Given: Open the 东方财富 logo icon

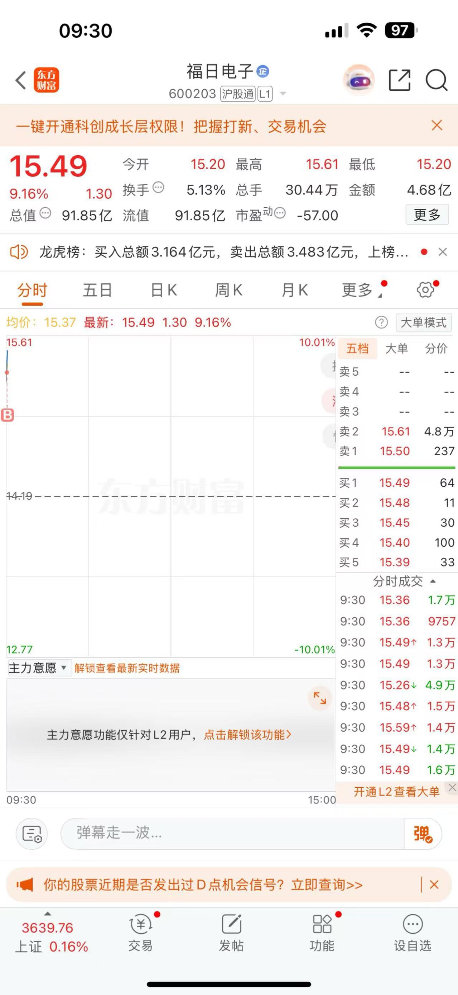Looking at the screenshot, I should point(46,80).
